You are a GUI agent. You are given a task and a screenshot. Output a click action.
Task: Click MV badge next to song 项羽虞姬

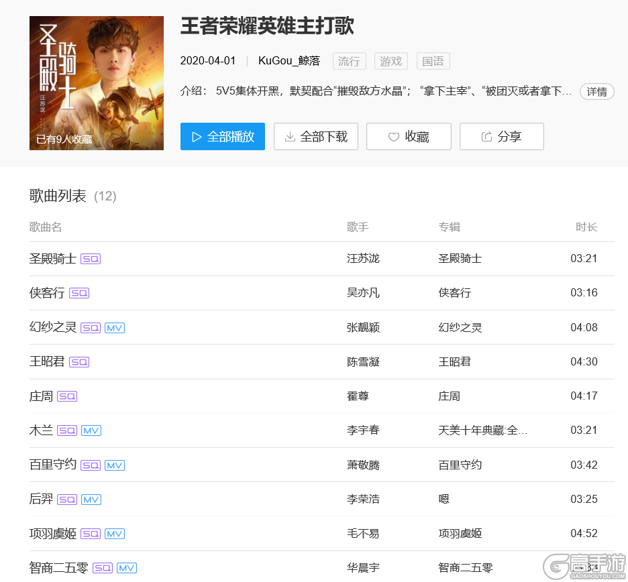(115, 534)
